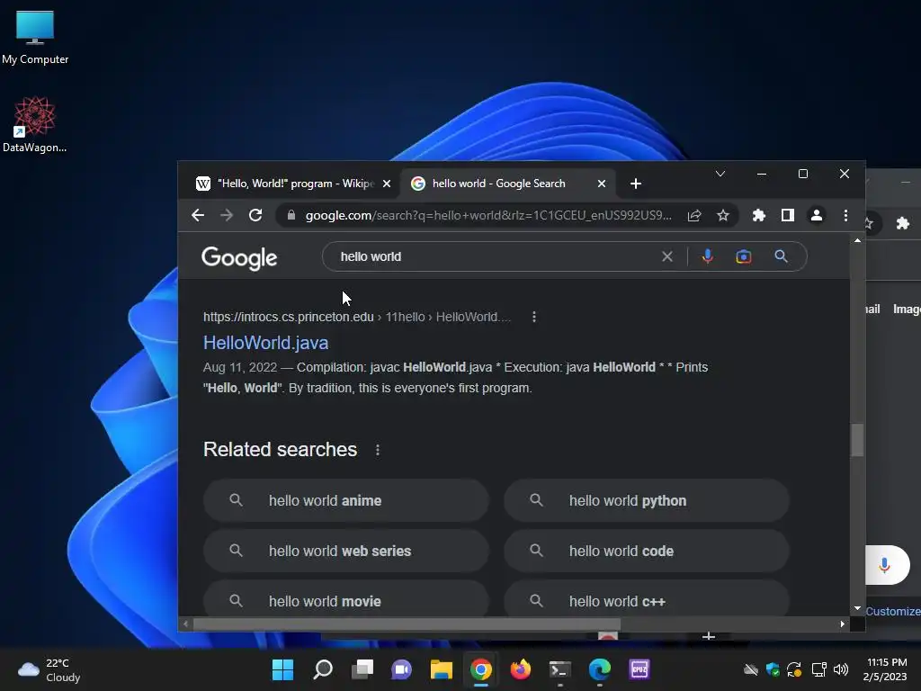Open the terminal taskbar icon
The image size is (921, 691).
(559, 669)
